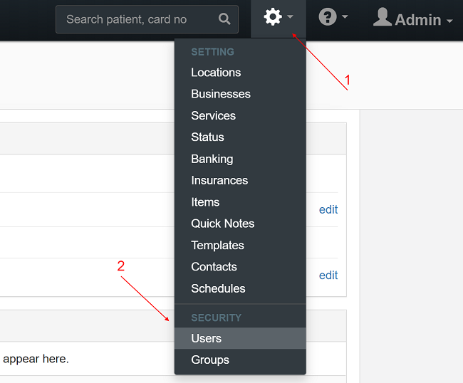Select Users under Security
Screen dimensions: 463x383
pyautogui.click(x=206, y=338)
